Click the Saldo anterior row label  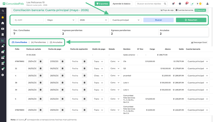[129, 55]
